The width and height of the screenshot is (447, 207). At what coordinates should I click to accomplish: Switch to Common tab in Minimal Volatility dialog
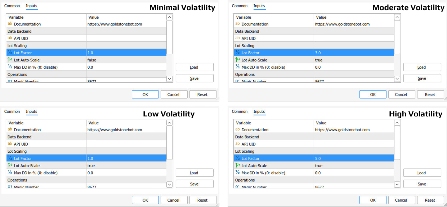pos(12,6)
